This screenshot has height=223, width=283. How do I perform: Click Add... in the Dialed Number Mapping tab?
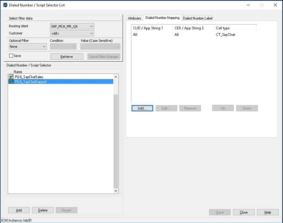coord(143,108)
